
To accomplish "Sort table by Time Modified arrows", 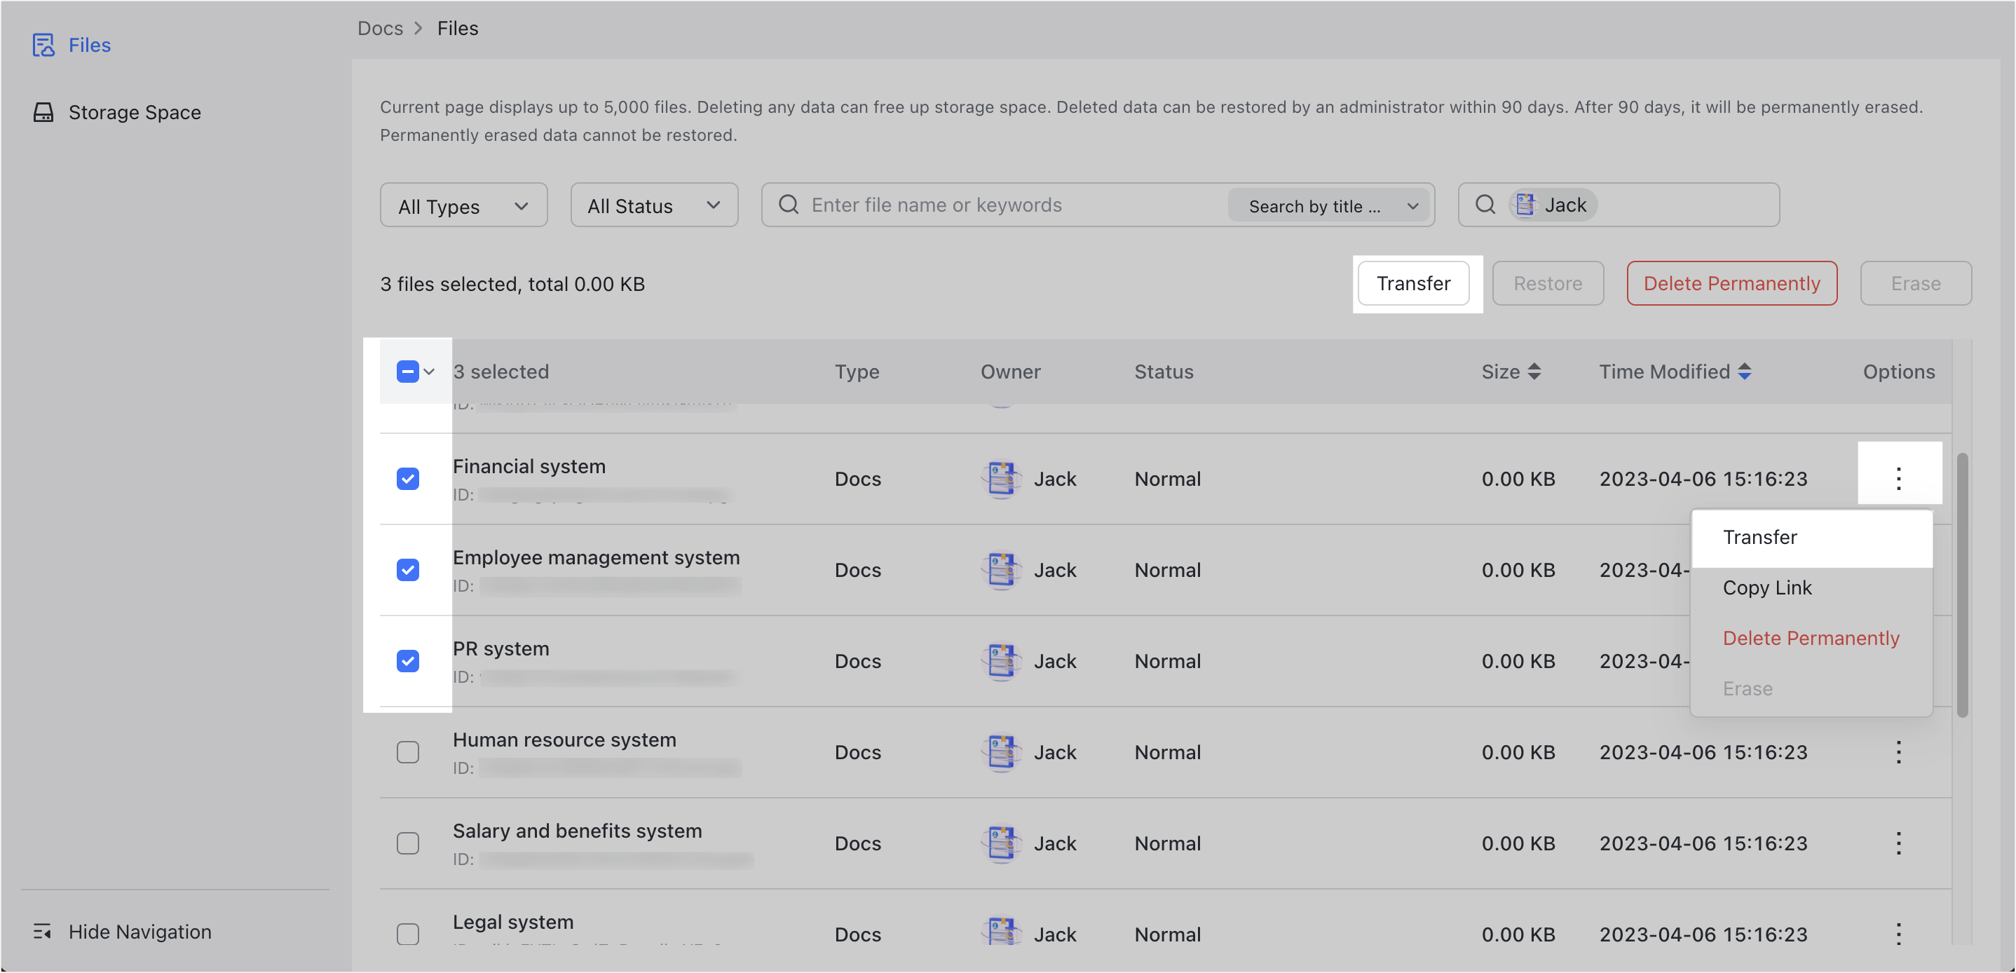I will [x=1745, y=371].
